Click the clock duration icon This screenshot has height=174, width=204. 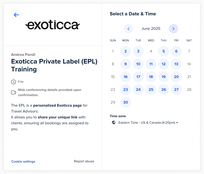(x=13, y=82)
